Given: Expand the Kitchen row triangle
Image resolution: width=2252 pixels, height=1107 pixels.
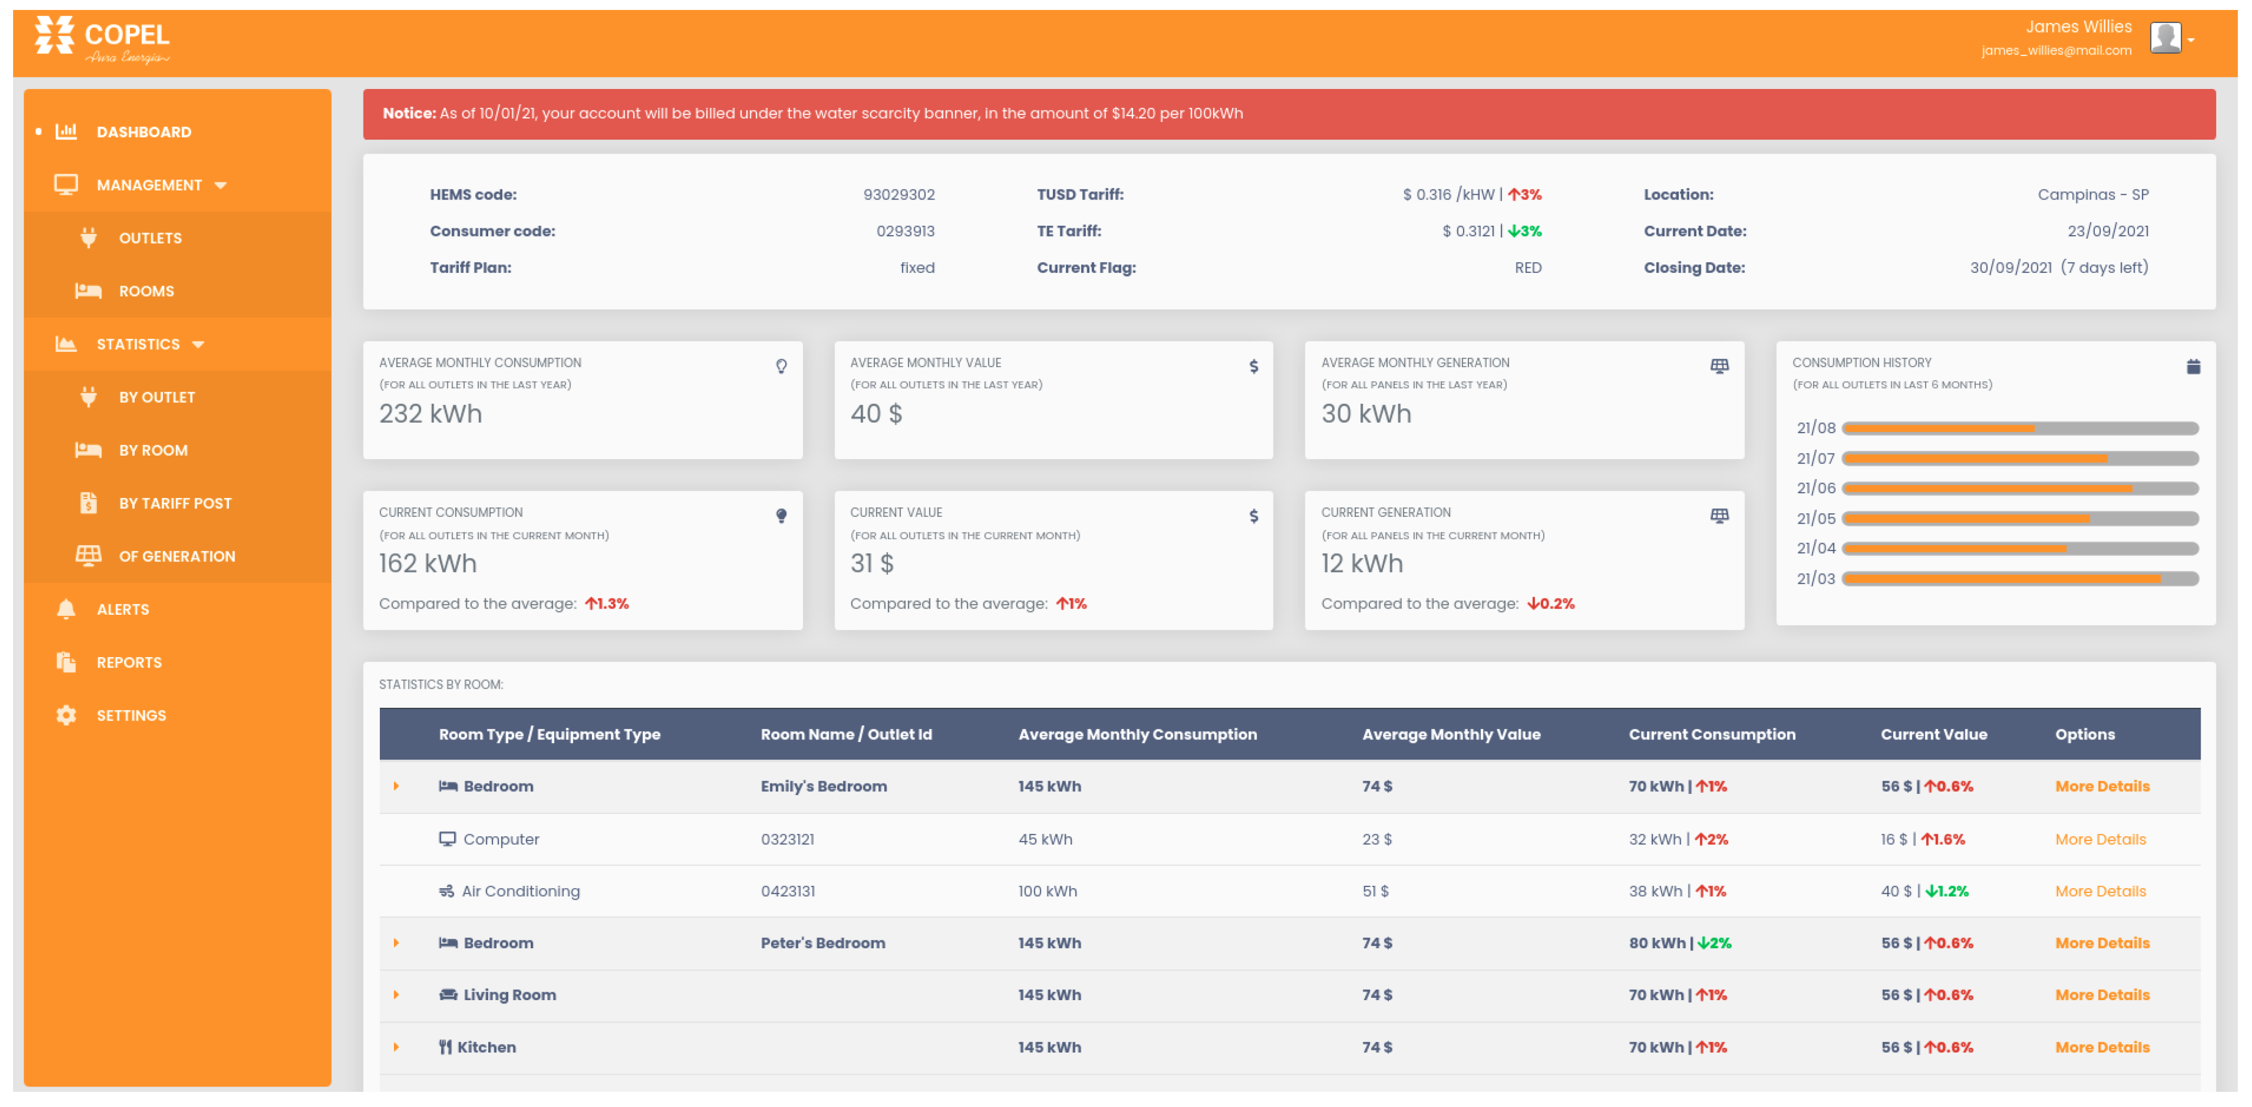Looking at the screenshot, I should coord(396,1047).
